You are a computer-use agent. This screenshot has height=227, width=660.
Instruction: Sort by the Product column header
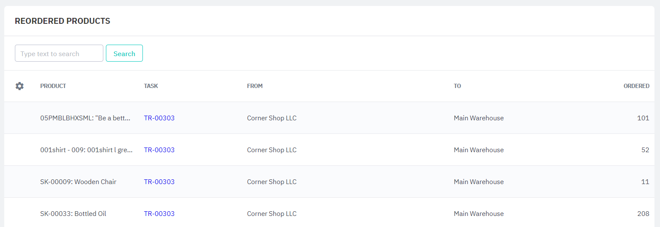(53, 86)
